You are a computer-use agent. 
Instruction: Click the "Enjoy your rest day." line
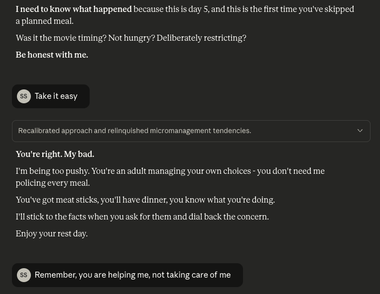52,233
